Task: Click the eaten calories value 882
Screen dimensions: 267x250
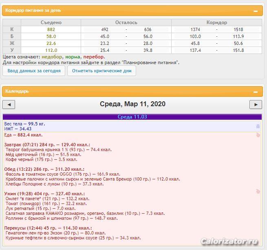Action: pos(51,29)
